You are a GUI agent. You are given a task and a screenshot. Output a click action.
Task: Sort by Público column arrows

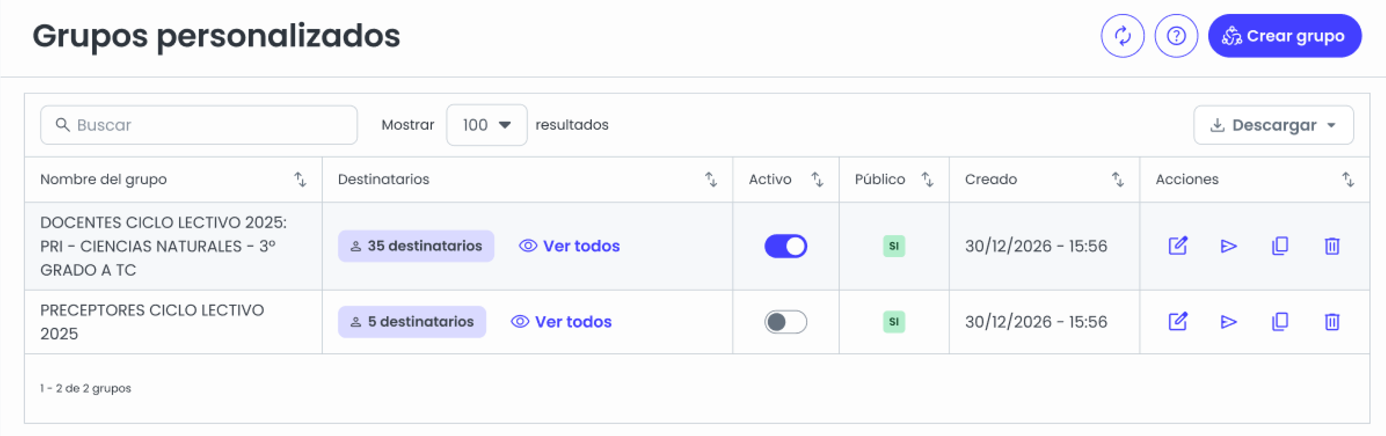point(927,179)
